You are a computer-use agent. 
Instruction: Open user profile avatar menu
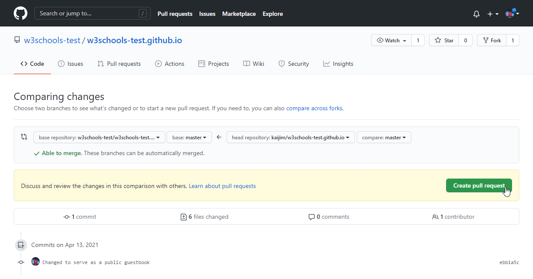[x=512, y=14]
